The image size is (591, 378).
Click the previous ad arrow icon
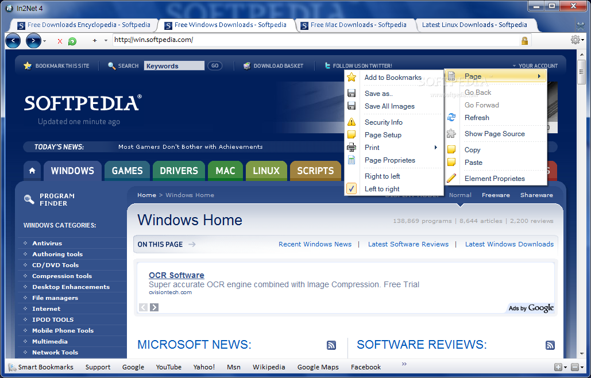pyautogui.click(x=143, y=307)
